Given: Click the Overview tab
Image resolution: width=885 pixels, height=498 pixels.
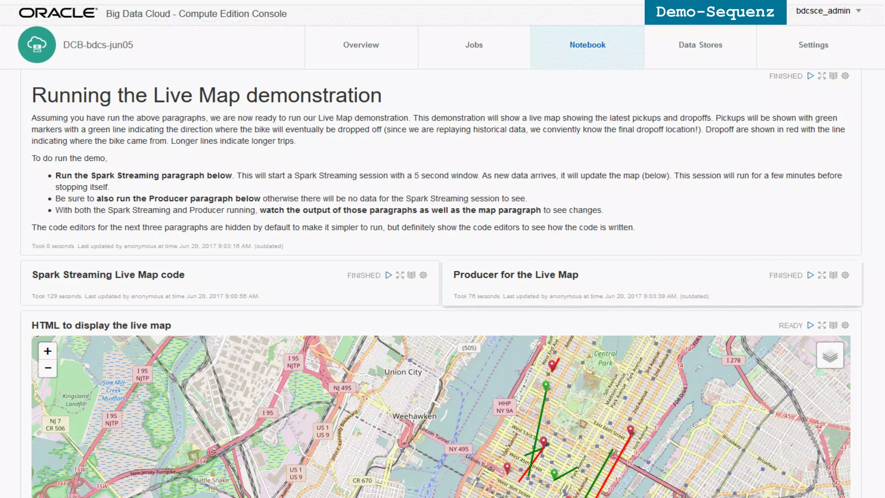Looking at the screenshot, I should [x=361, y=45].
